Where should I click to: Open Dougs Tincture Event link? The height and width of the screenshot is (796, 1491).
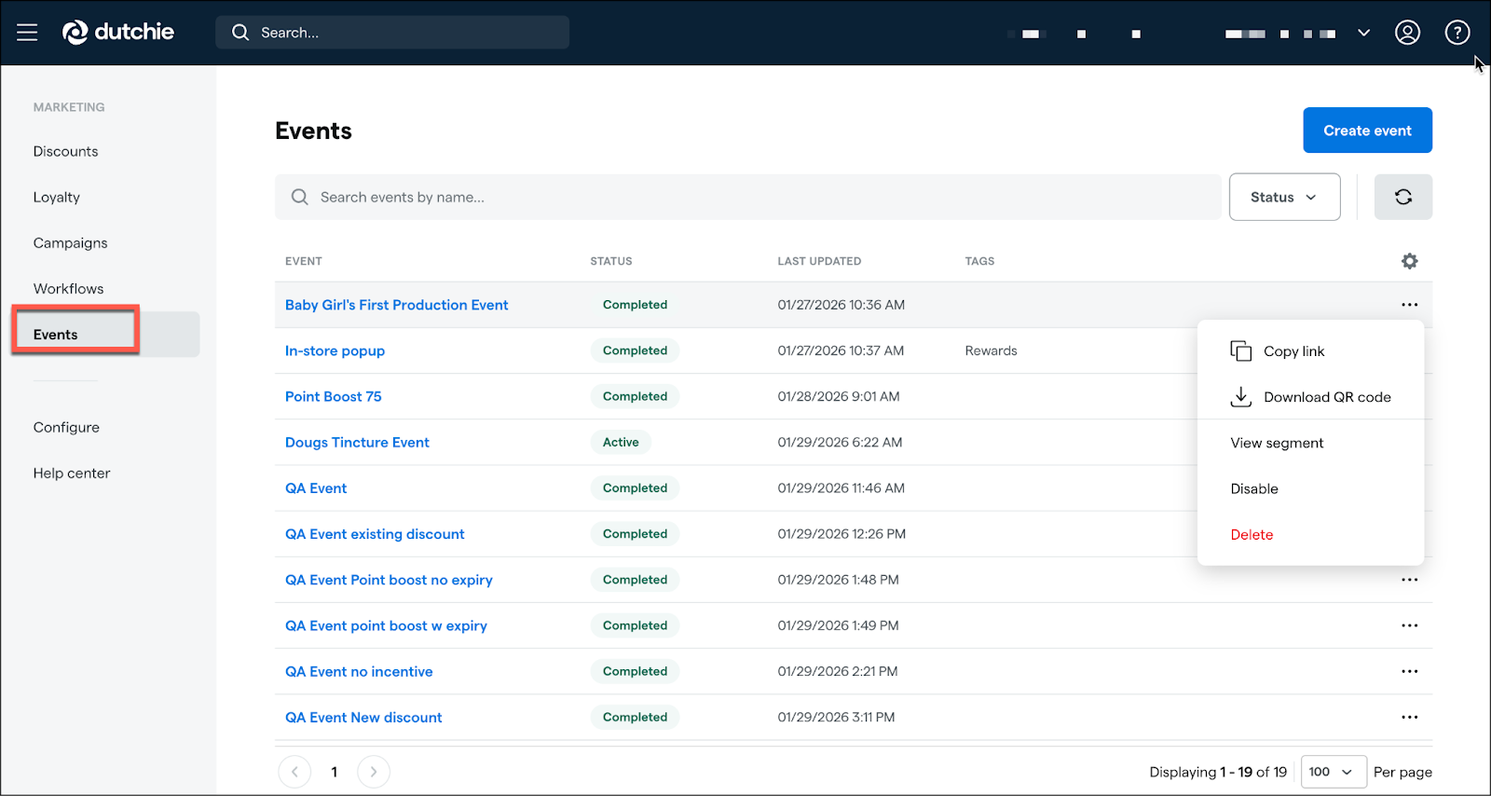[x=357, y=442]
